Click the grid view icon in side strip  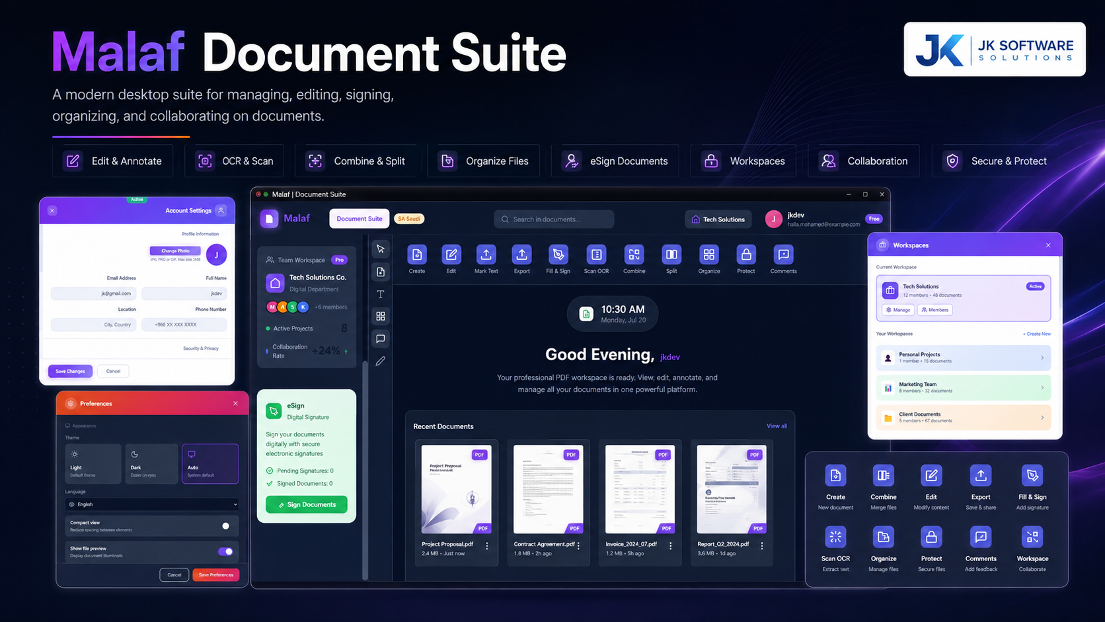coord(381,316)
